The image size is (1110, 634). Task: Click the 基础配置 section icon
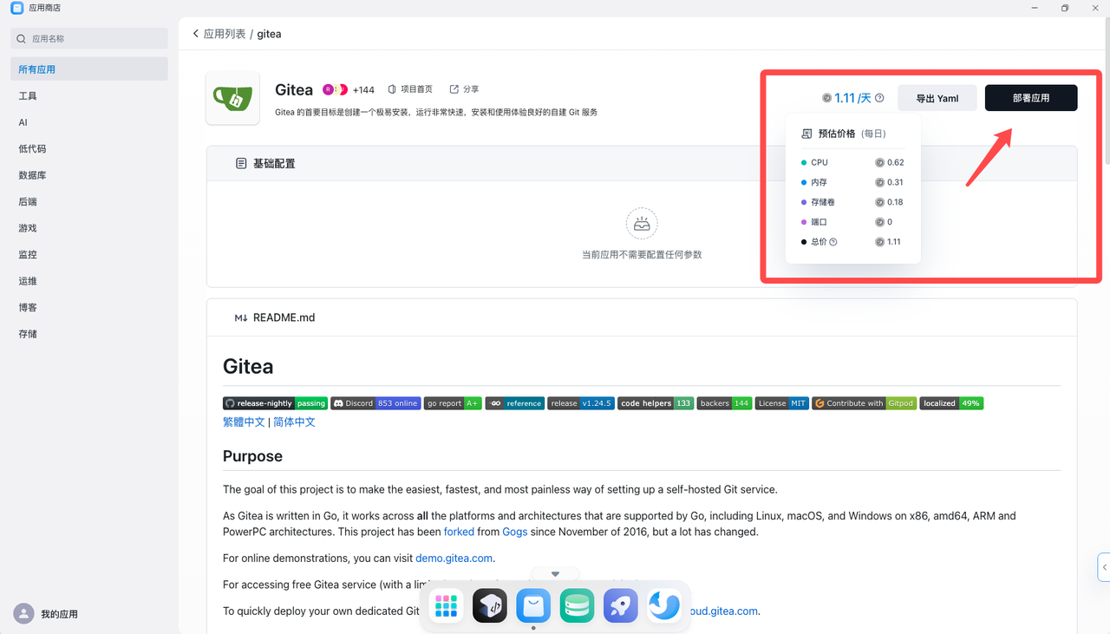click(241, 163)
